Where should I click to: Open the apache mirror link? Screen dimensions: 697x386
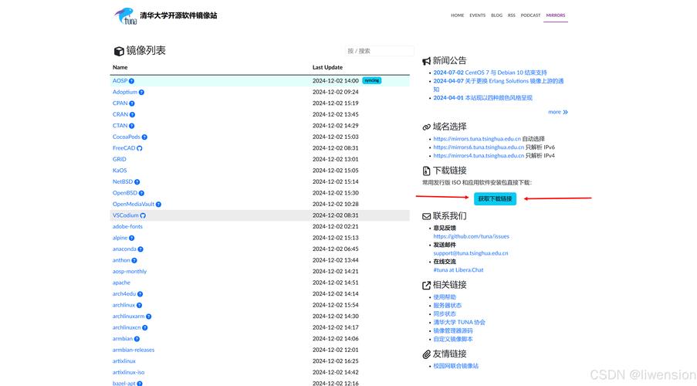(121, 283)
